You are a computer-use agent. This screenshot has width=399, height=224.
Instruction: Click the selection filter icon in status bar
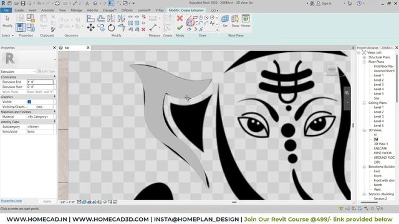point(378,208)
